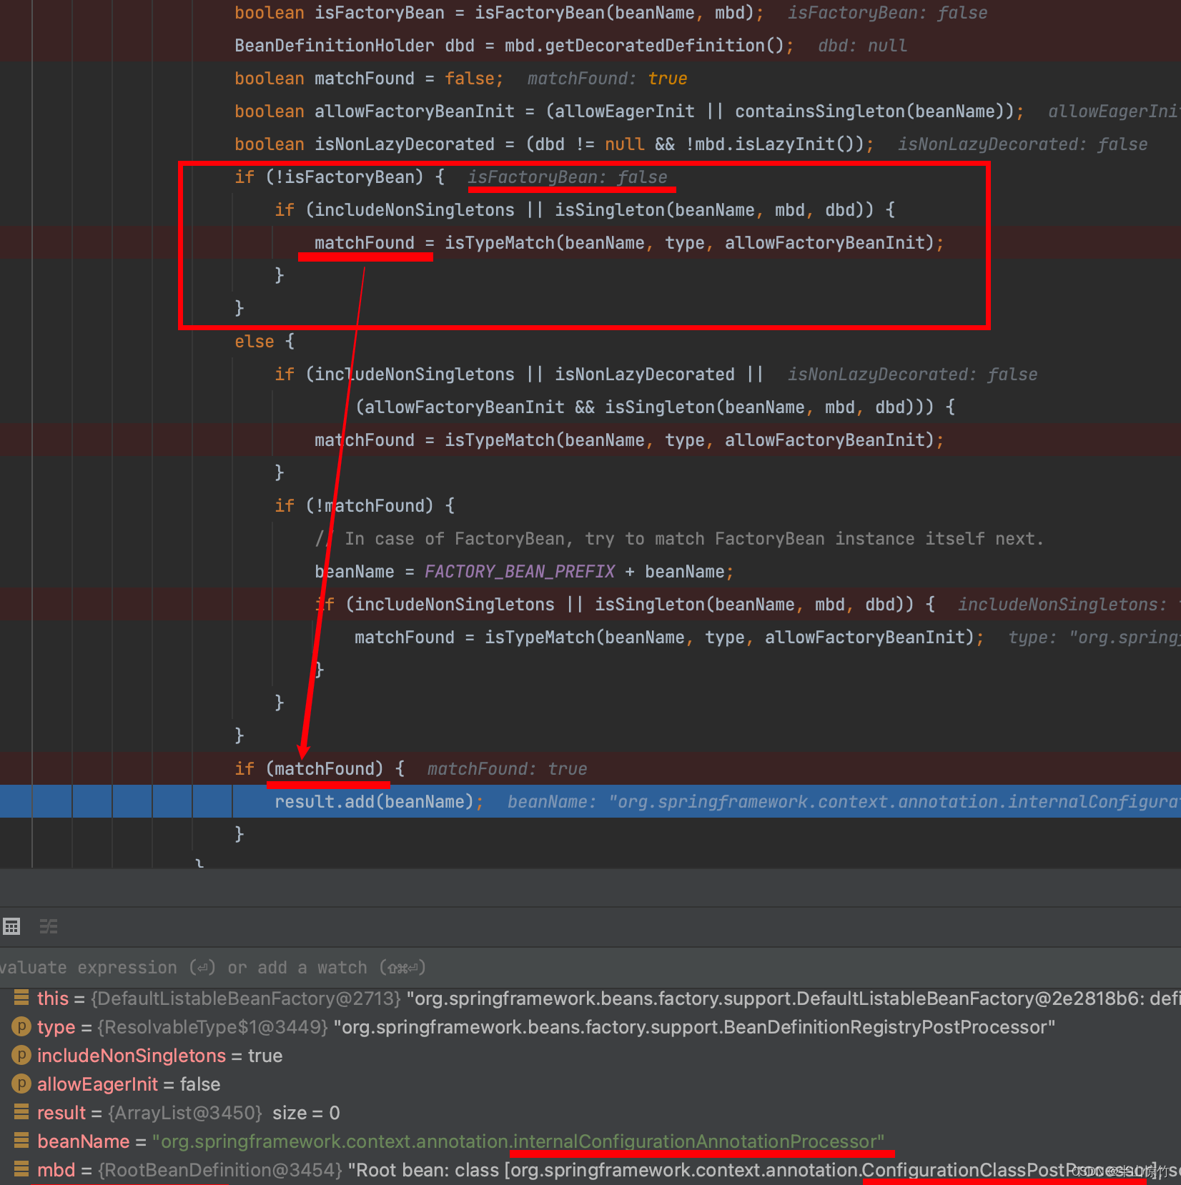Click the 'if (!isFactoryBean) {' code line
1181x1185 pixels.
coord(340,177)
